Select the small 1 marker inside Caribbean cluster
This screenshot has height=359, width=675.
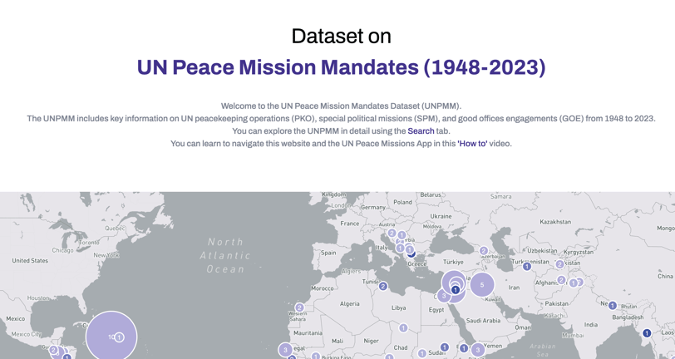pos(119,337)
